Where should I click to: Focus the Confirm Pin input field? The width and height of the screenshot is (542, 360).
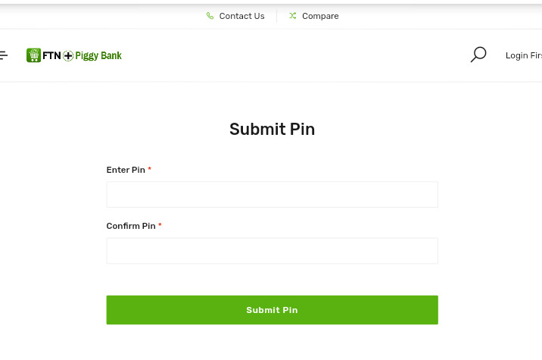pyautogui.click(x=272, y=251)
